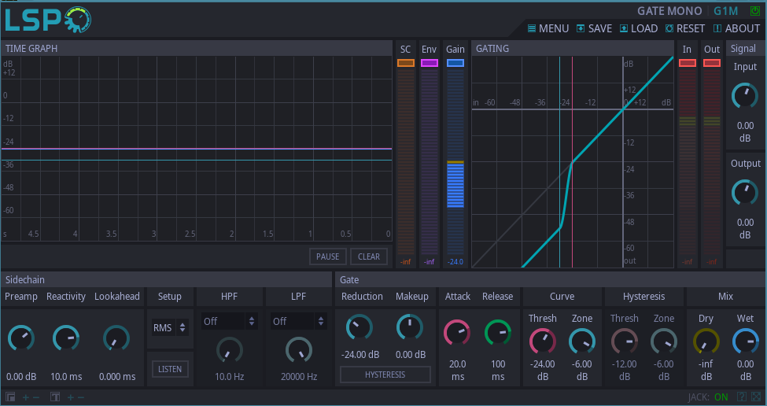The height and width of the screenshot is (406, 767).
Task: Click the Curve Thresh knob
Action: 543,341
